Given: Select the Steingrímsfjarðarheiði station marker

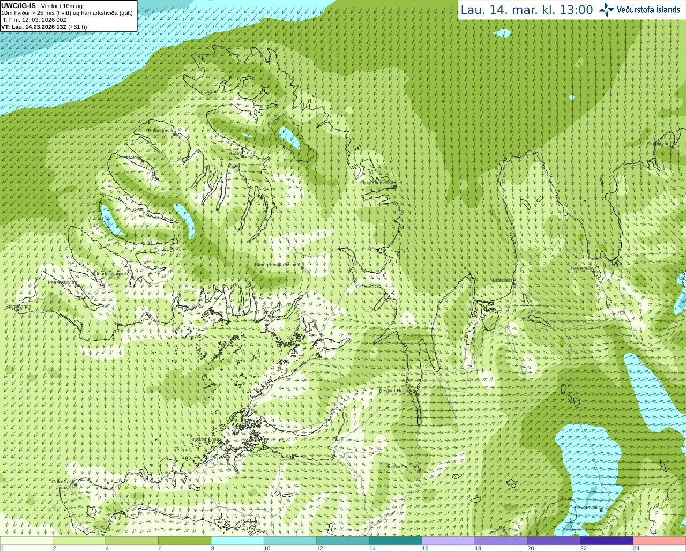Looking at the screenshot, I should coord(303,268).
